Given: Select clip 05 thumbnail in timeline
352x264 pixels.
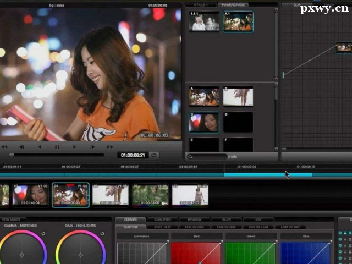Looking at the screenshot, I should pyautogui.click(x=111, y=195).
